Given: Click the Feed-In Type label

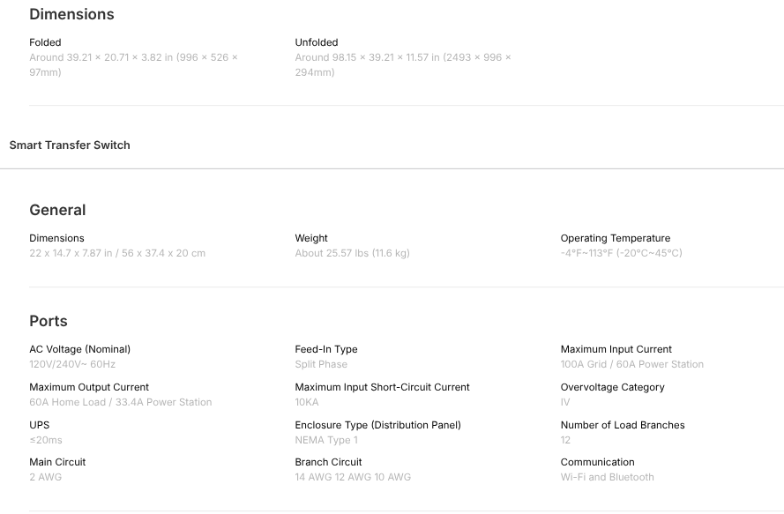Looking at the screenshot, I should point(326,349).
